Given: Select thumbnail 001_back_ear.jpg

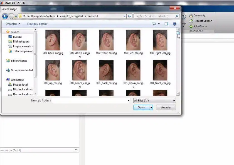Looking at the screenshot, I should tap(106, 70).
